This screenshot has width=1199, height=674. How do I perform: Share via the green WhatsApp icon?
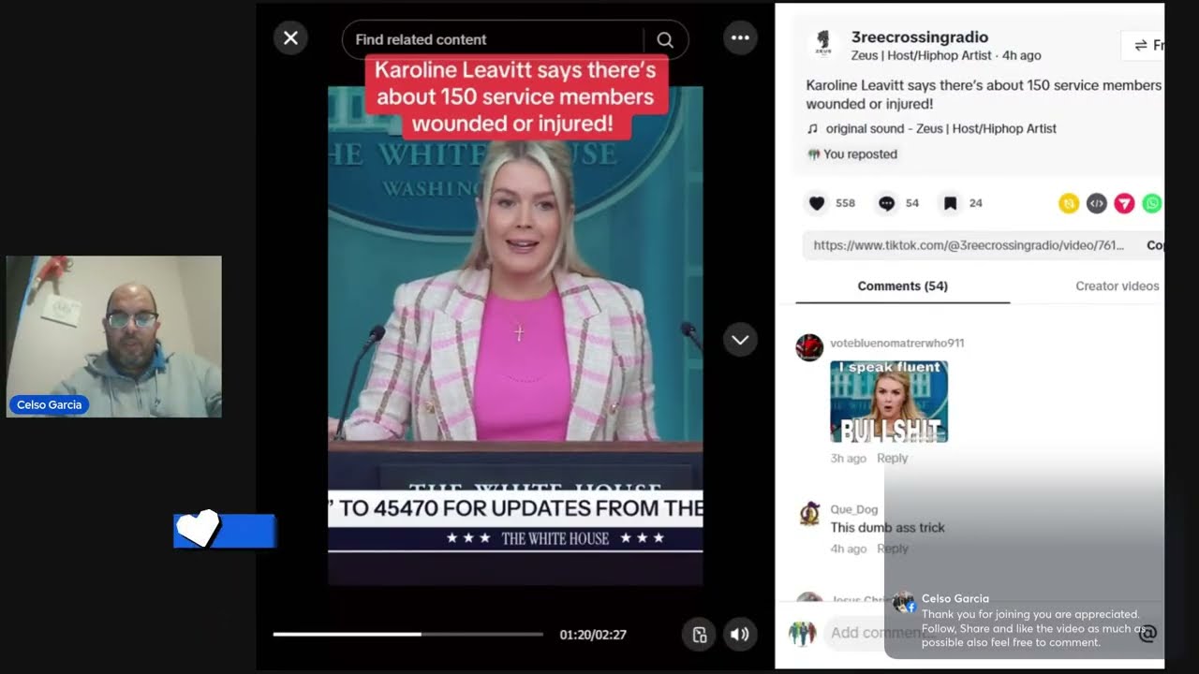(1152, 203)
